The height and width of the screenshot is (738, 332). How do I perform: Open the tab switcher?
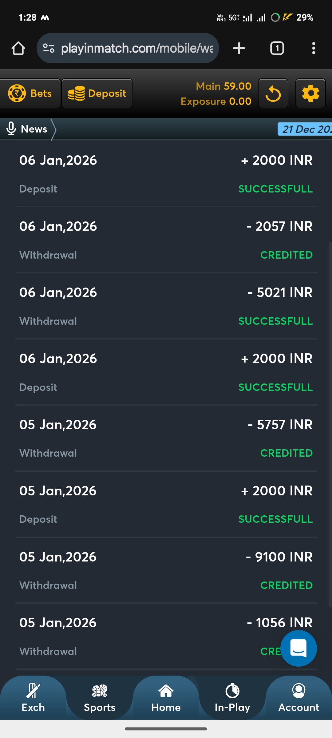(x=277, y=48)
